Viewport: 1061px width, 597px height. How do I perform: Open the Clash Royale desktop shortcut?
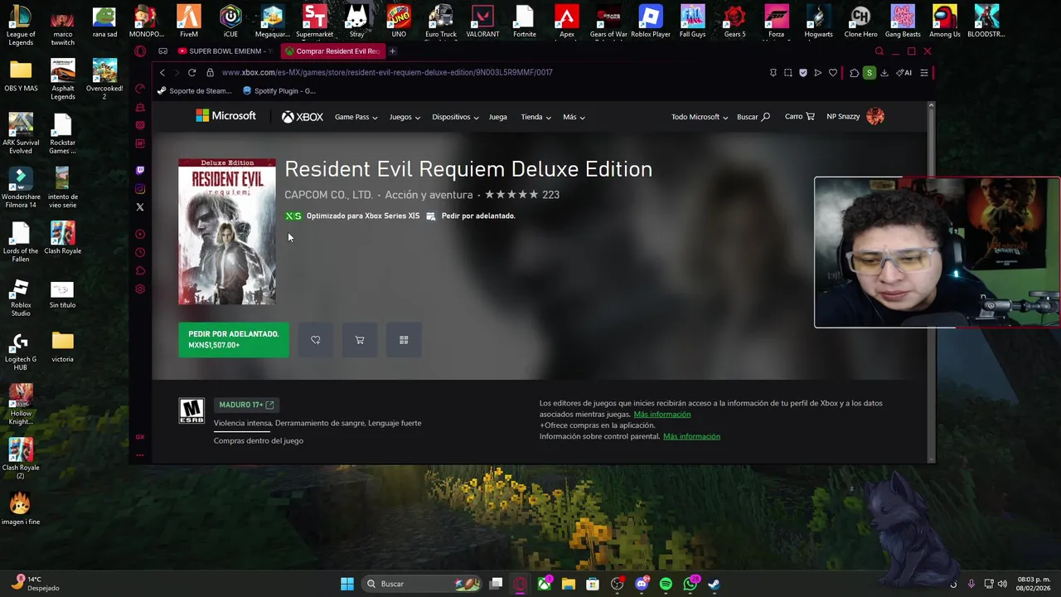coord(62,238)
